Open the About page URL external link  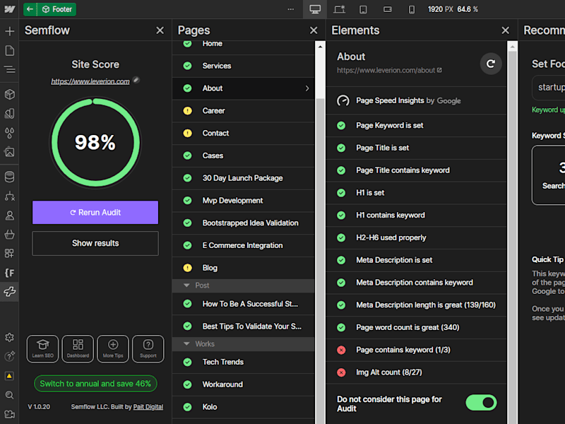439,70
